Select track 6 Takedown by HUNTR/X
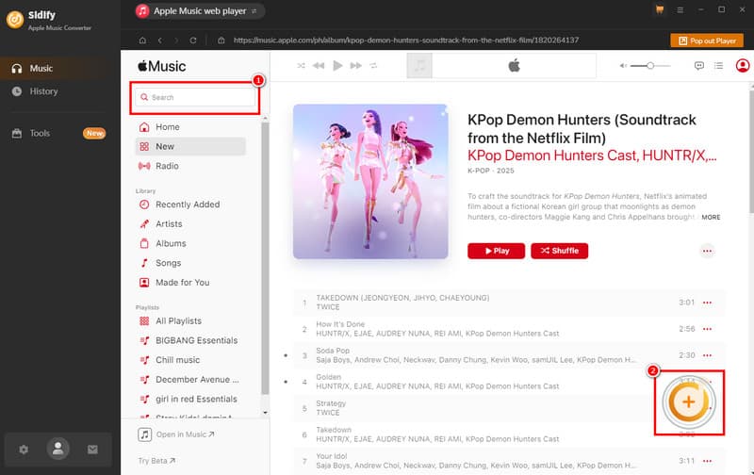This screenshot has height=475, width=754. point(509,434)
